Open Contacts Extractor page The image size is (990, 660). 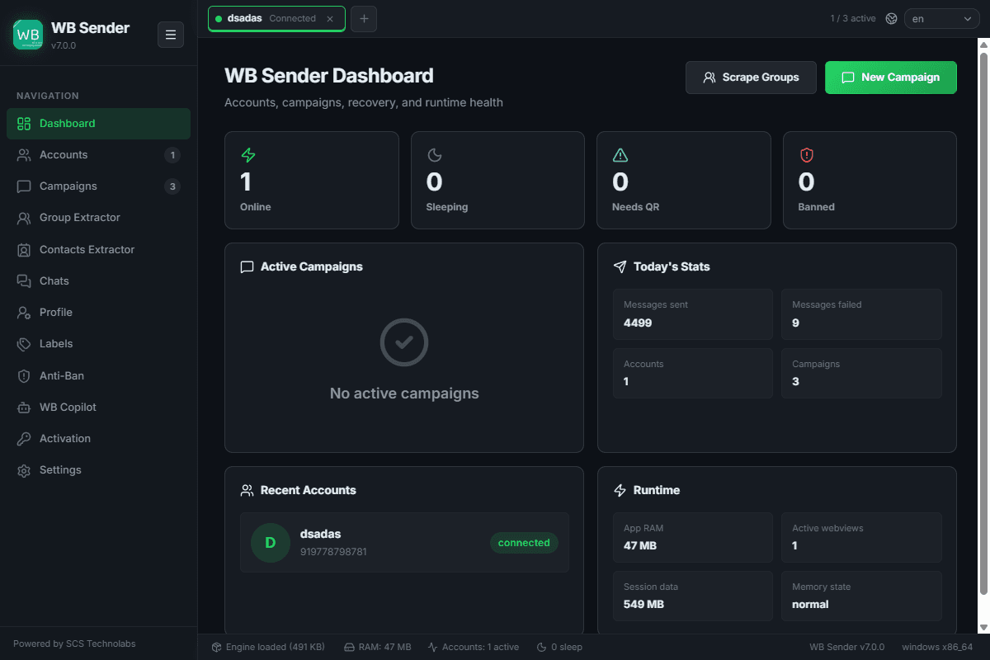(99, 250)
